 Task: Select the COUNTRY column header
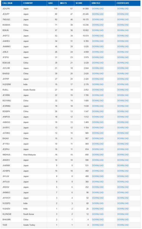[28, 3]
